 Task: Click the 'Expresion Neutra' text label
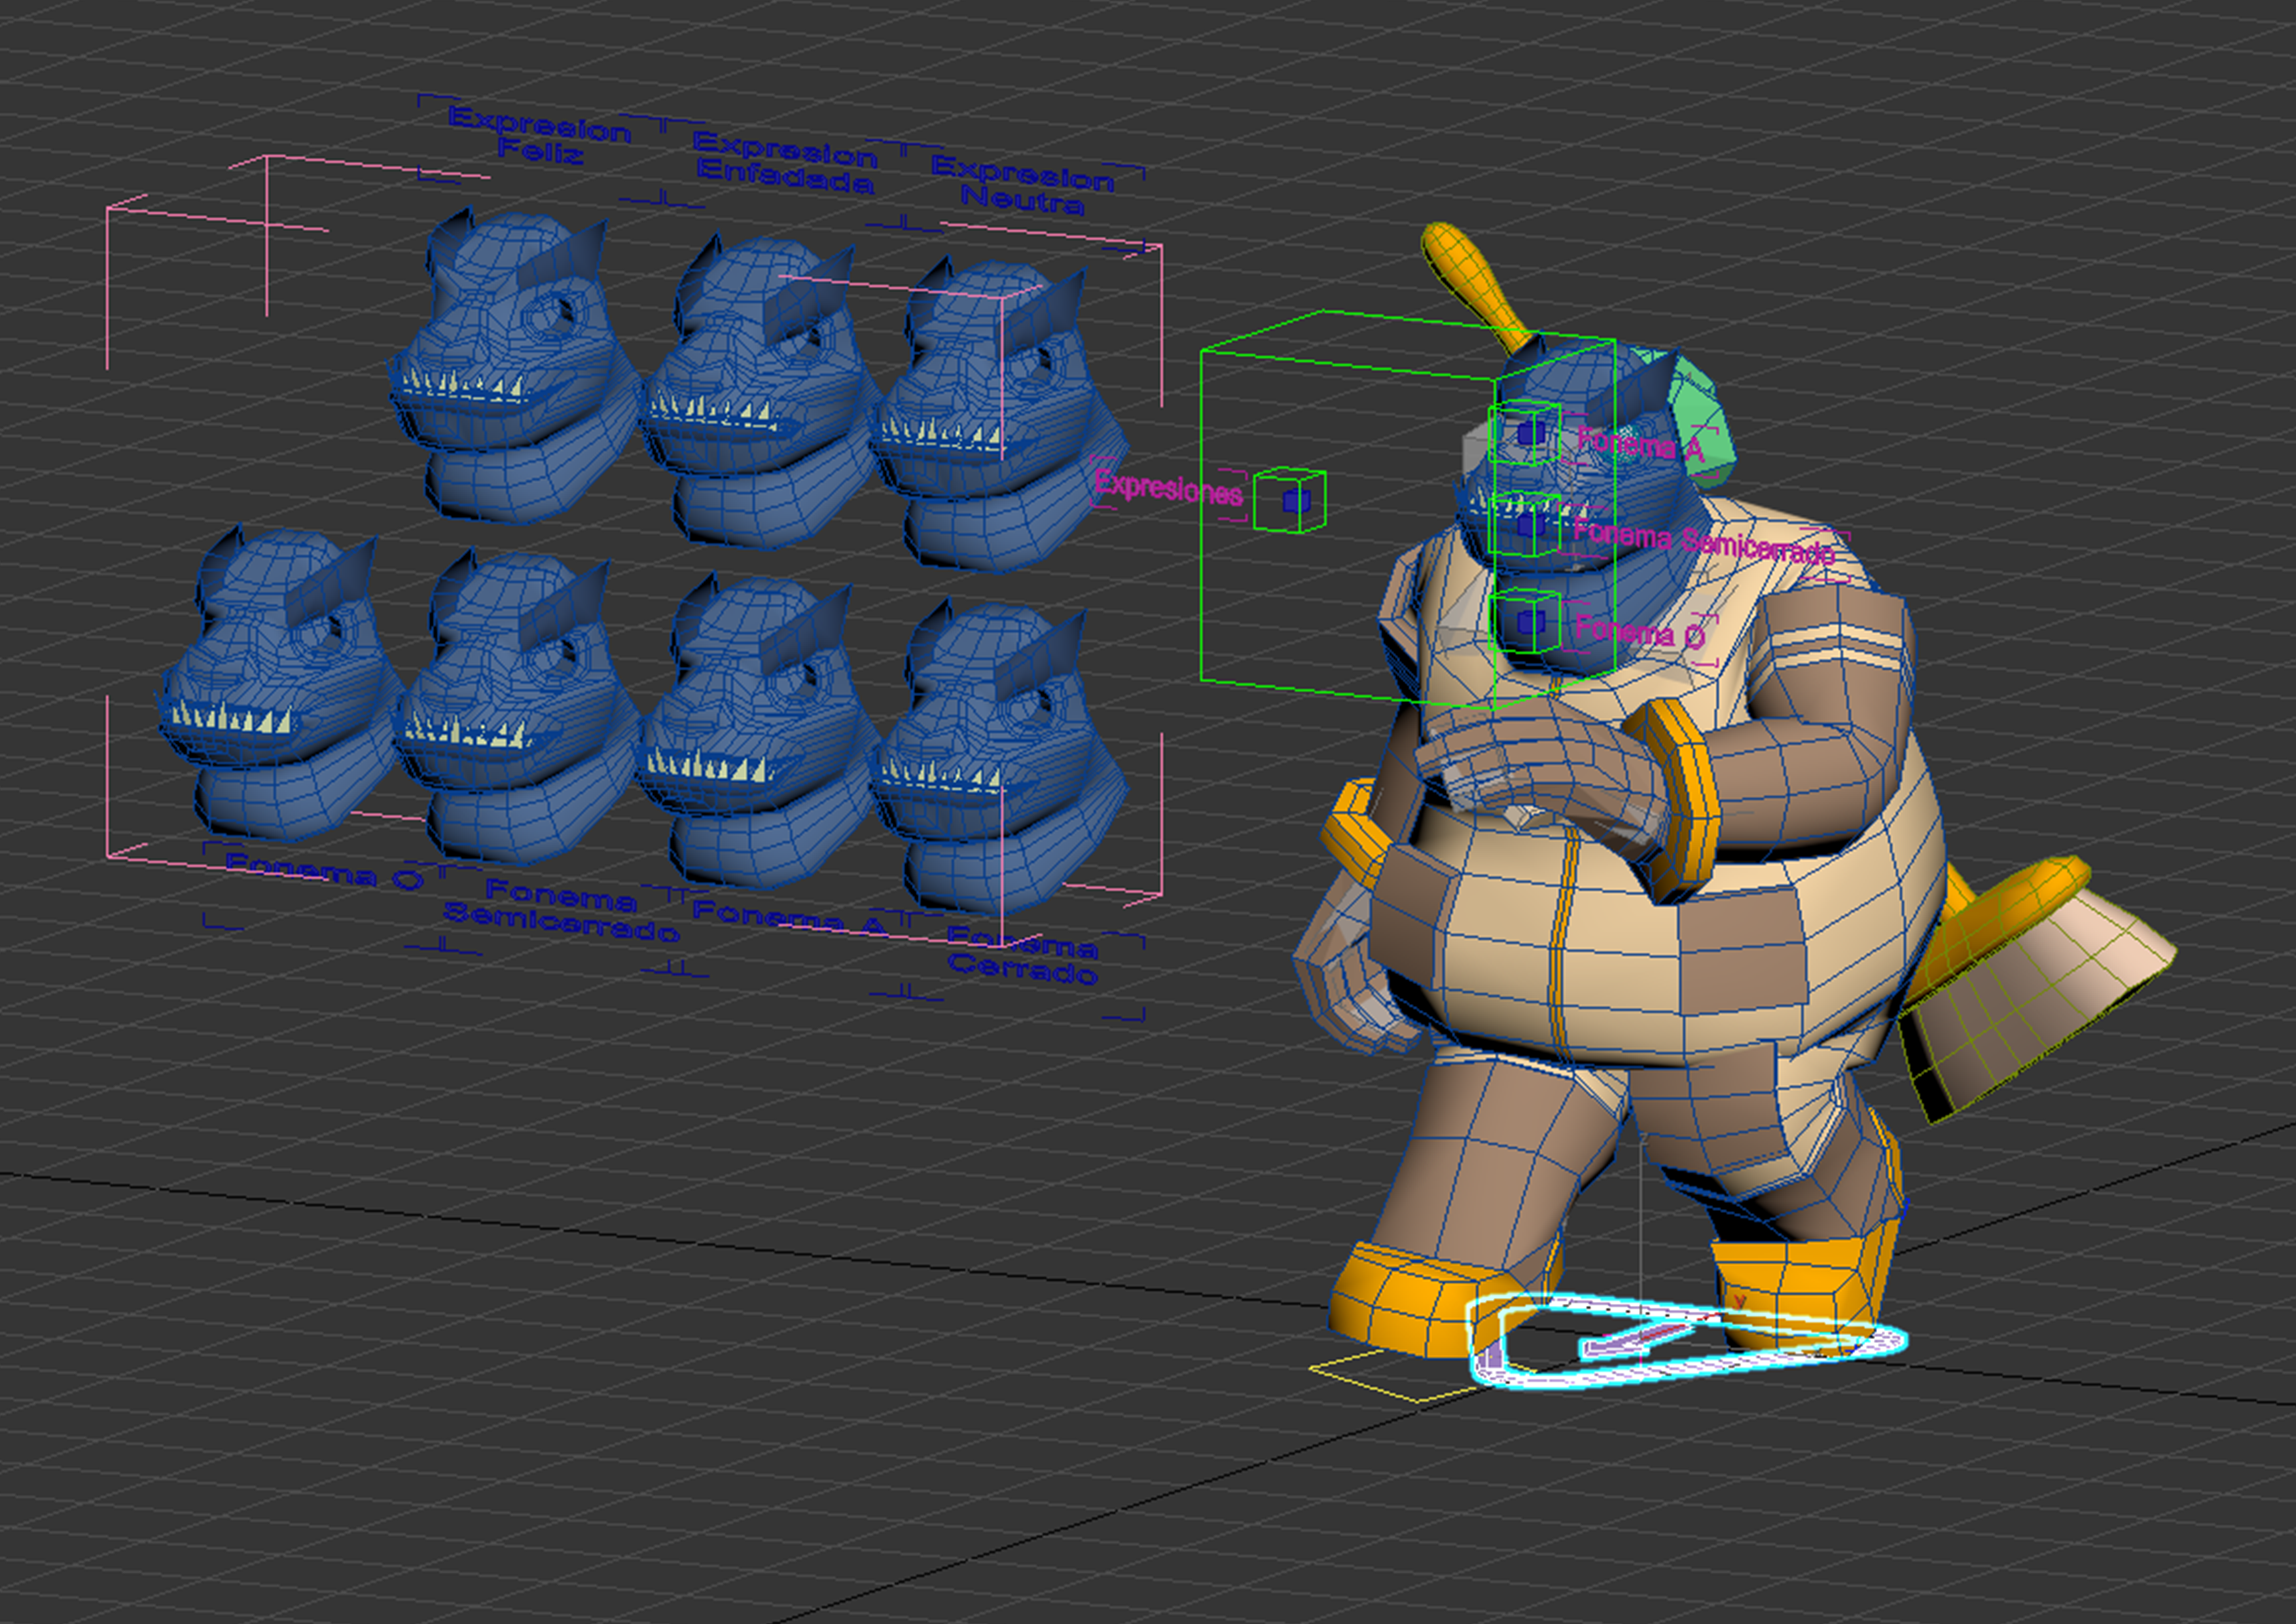1023,185
